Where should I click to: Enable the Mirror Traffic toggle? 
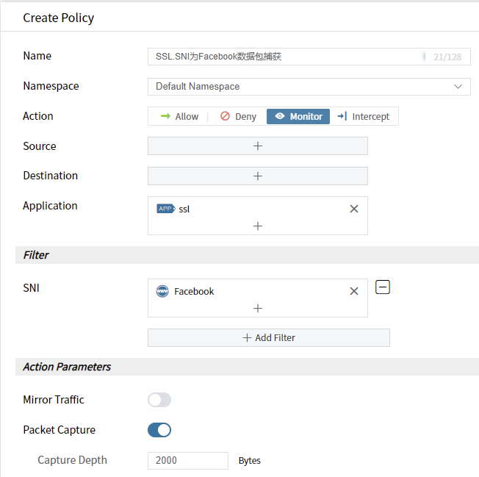pyautogui.click(x=159, y=400)
